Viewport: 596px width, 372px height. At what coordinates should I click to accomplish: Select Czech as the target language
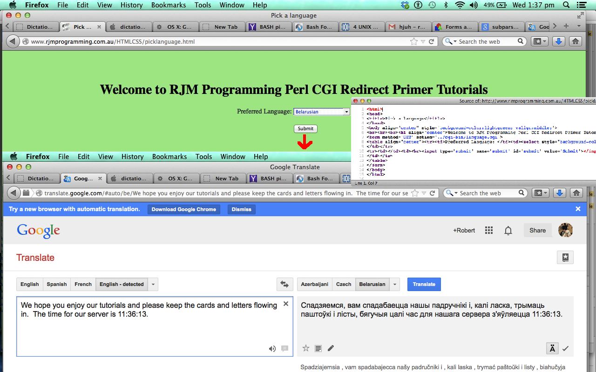tap(344, 284)
